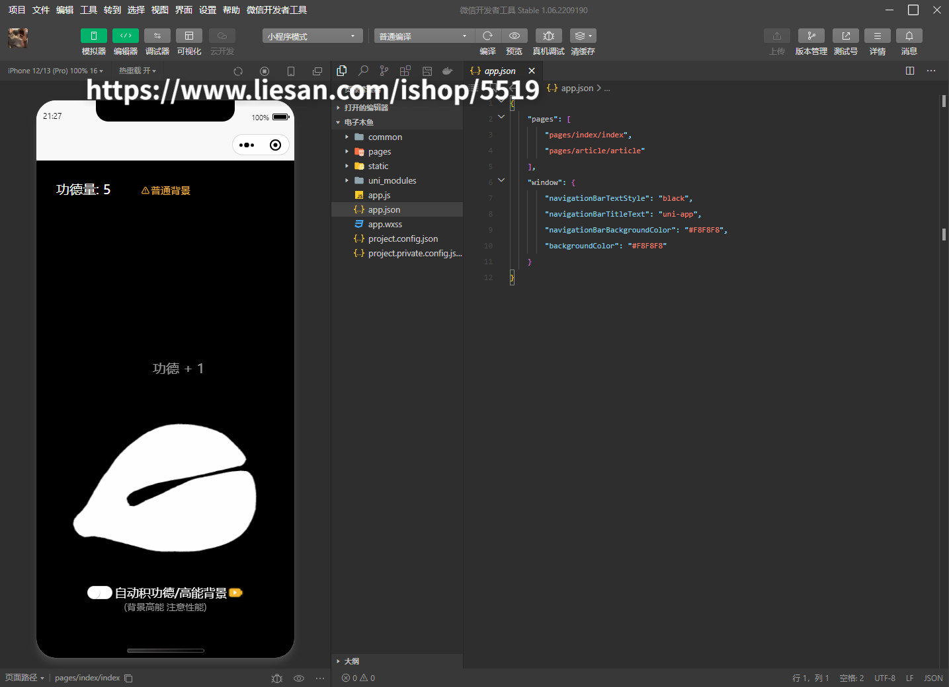Open the 编辑 menu
This screenshot has height=687, width=949.
point(65,10)
